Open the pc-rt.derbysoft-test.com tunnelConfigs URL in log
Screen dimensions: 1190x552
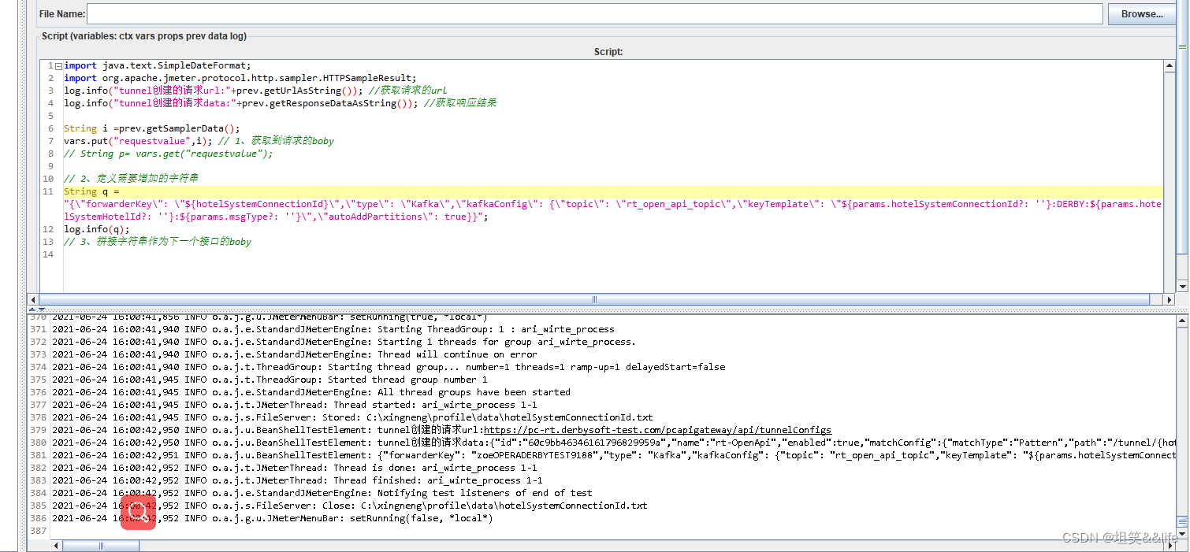[x=657, y=430]
